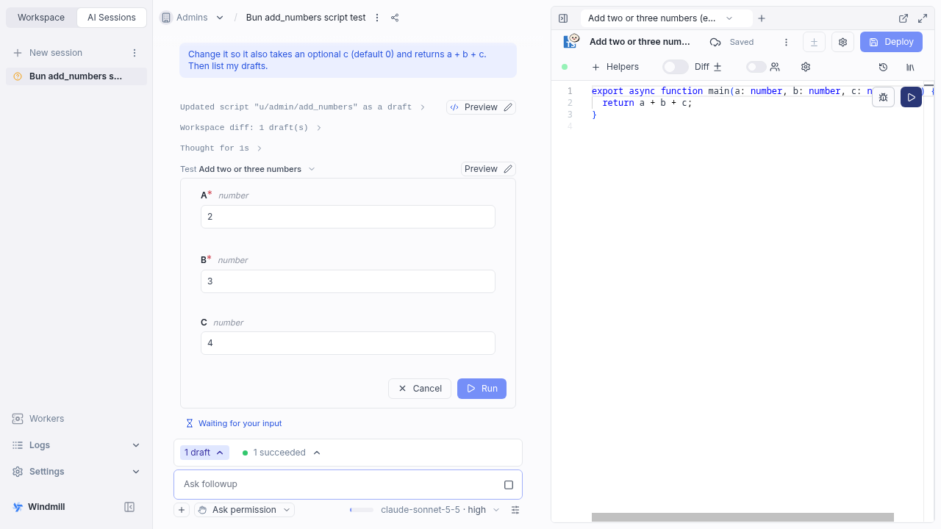Expand the Settings sidebar section
Screen dimensions: 941x529
[76, 472]
